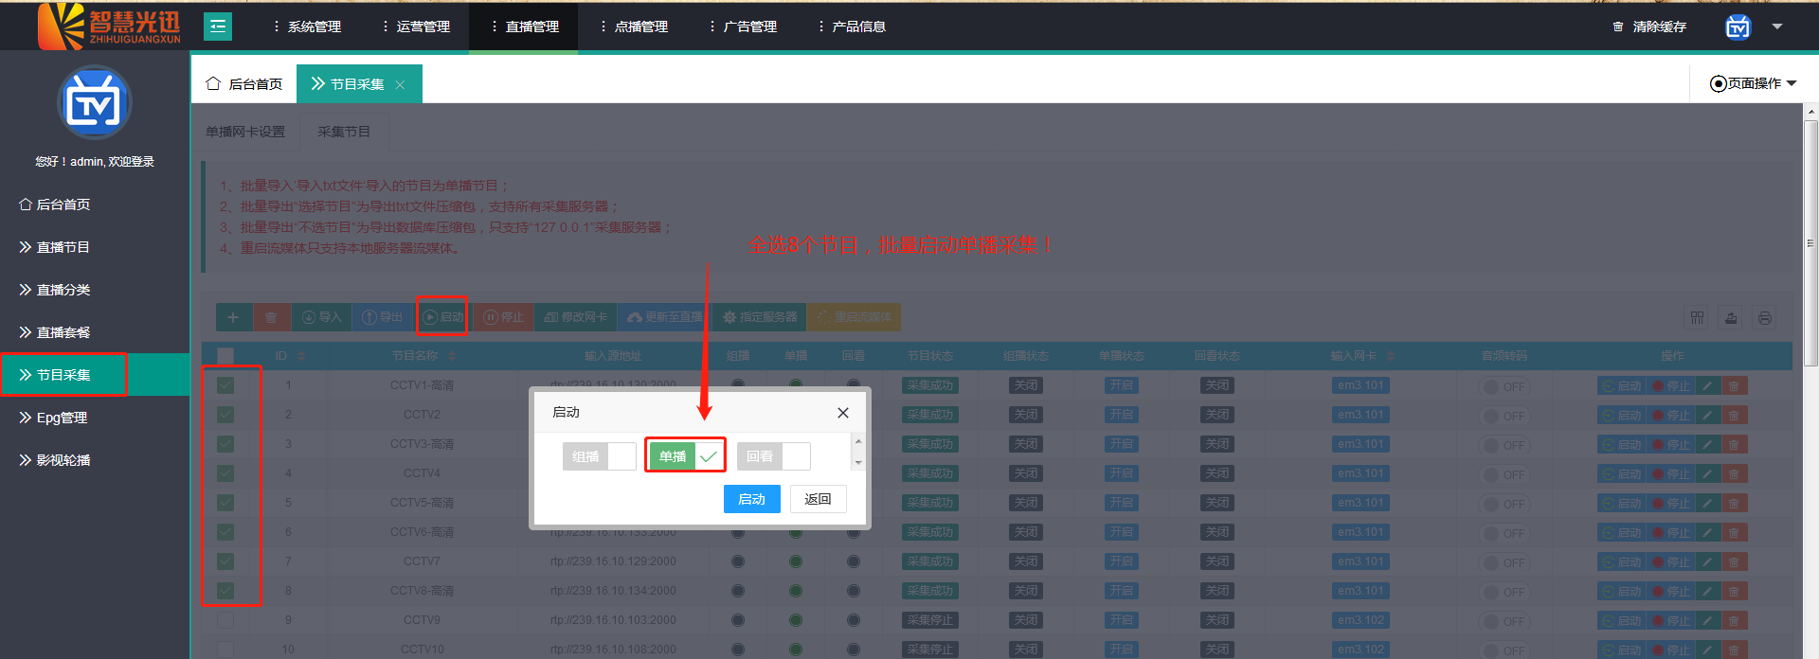Open the 广告管理 top menu
Image resolution: width=1819 pixels, height=659 pixels.
[744, 27]
